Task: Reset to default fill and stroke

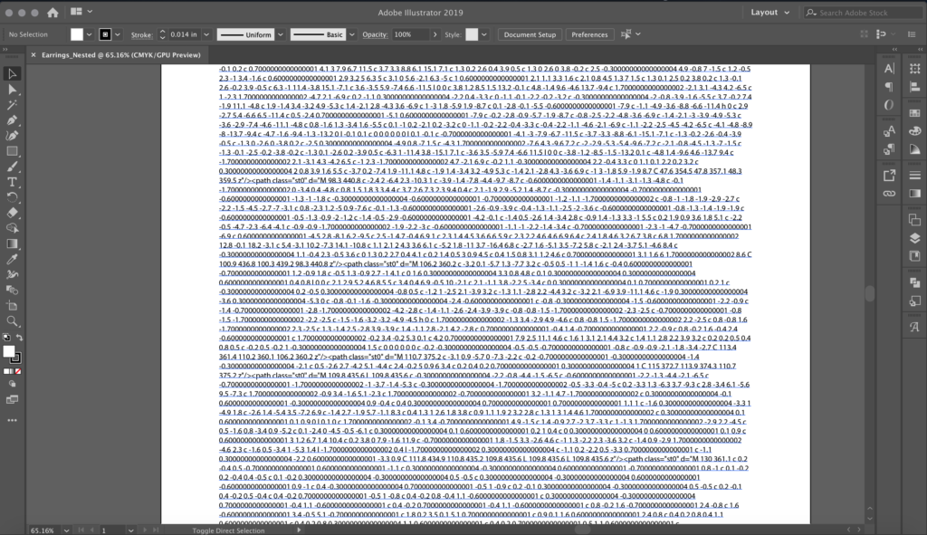Action: pos(6,338)
